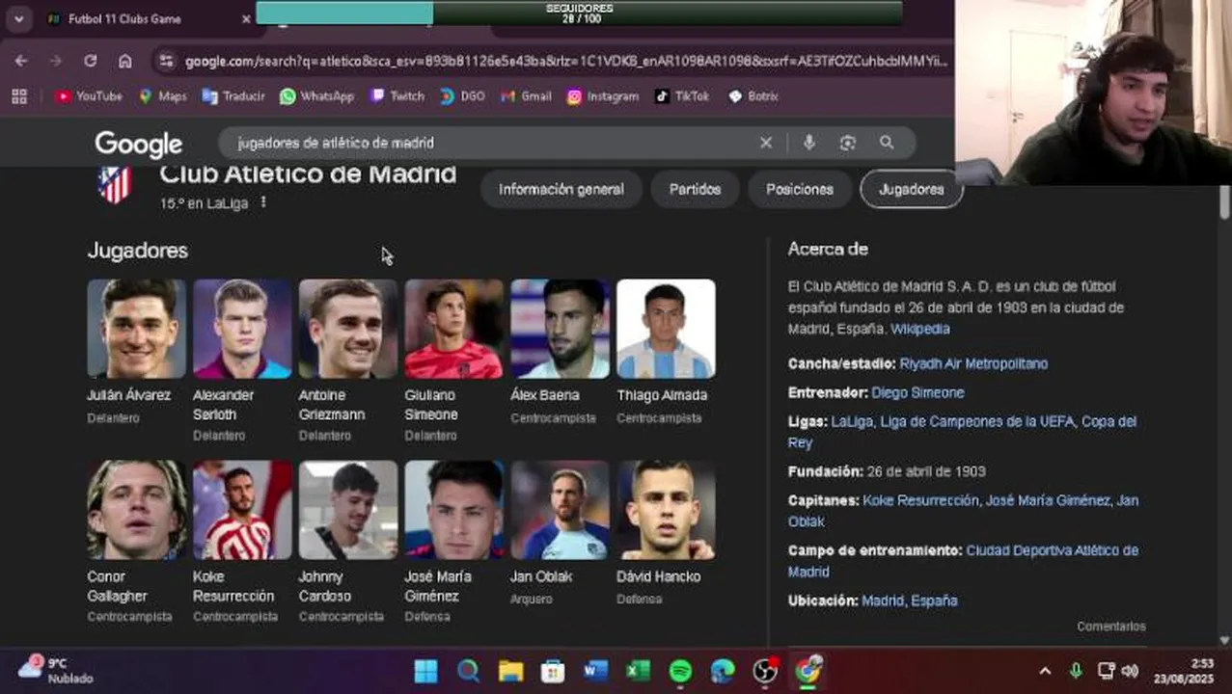Open the Instagram bookmark

[x=603, y=96]
